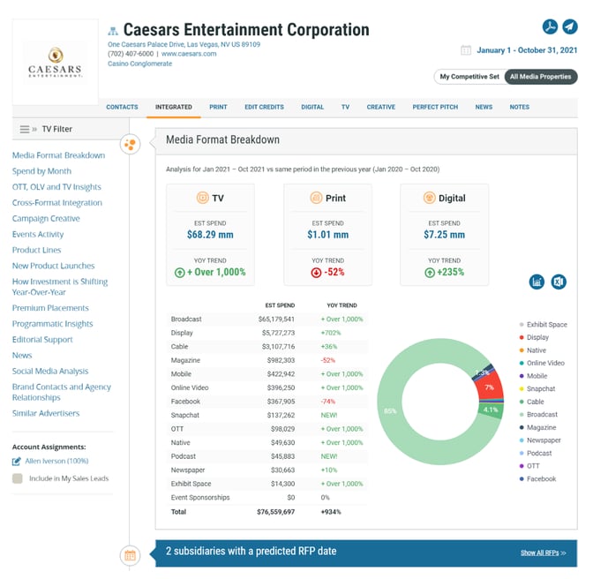Click the orange Media Format Breakdown section icon
The height and width of the screenshot is (579, 608).
tap(130, 145)
